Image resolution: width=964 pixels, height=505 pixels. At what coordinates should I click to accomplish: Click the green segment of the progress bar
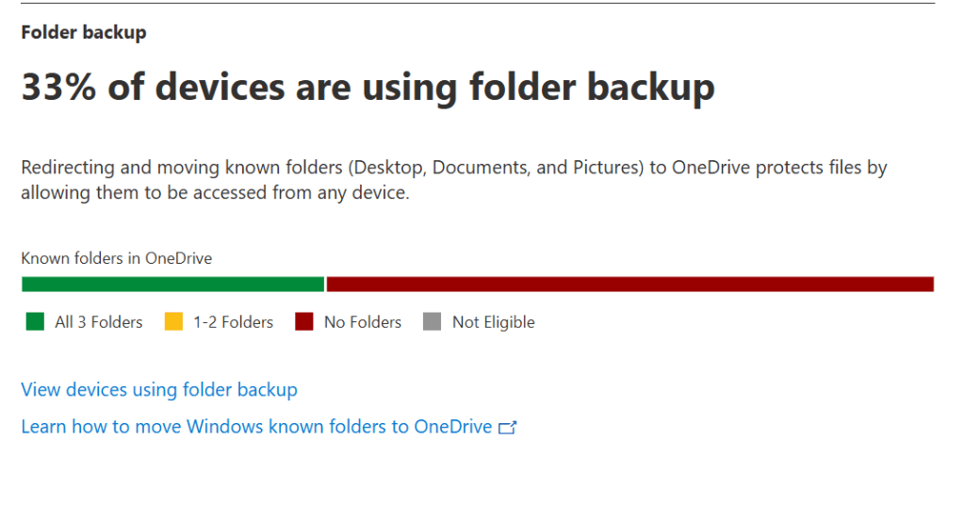[x=172, y=285]
